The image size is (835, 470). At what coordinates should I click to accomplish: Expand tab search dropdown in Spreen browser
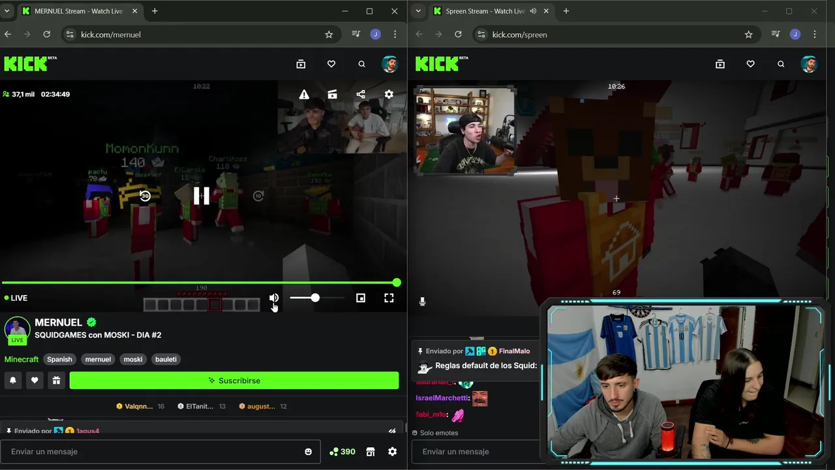[x=418, y=11]
